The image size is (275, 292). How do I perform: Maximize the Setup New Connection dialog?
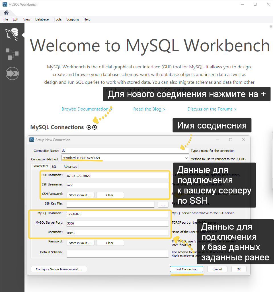[231, 140]
